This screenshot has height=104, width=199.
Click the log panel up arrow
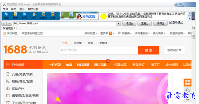click(189, 14)
